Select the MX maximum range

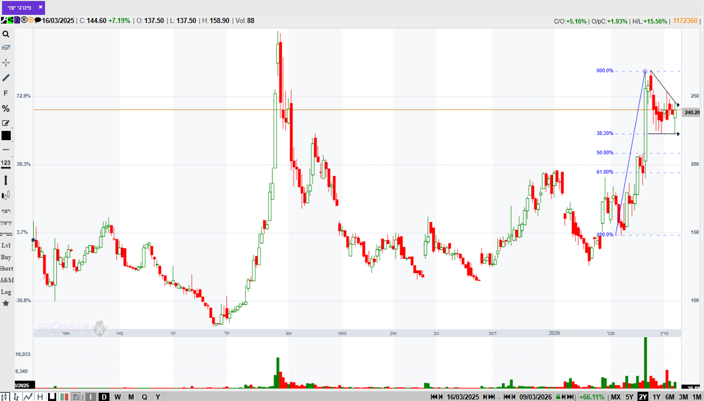(x=616, y=397)
